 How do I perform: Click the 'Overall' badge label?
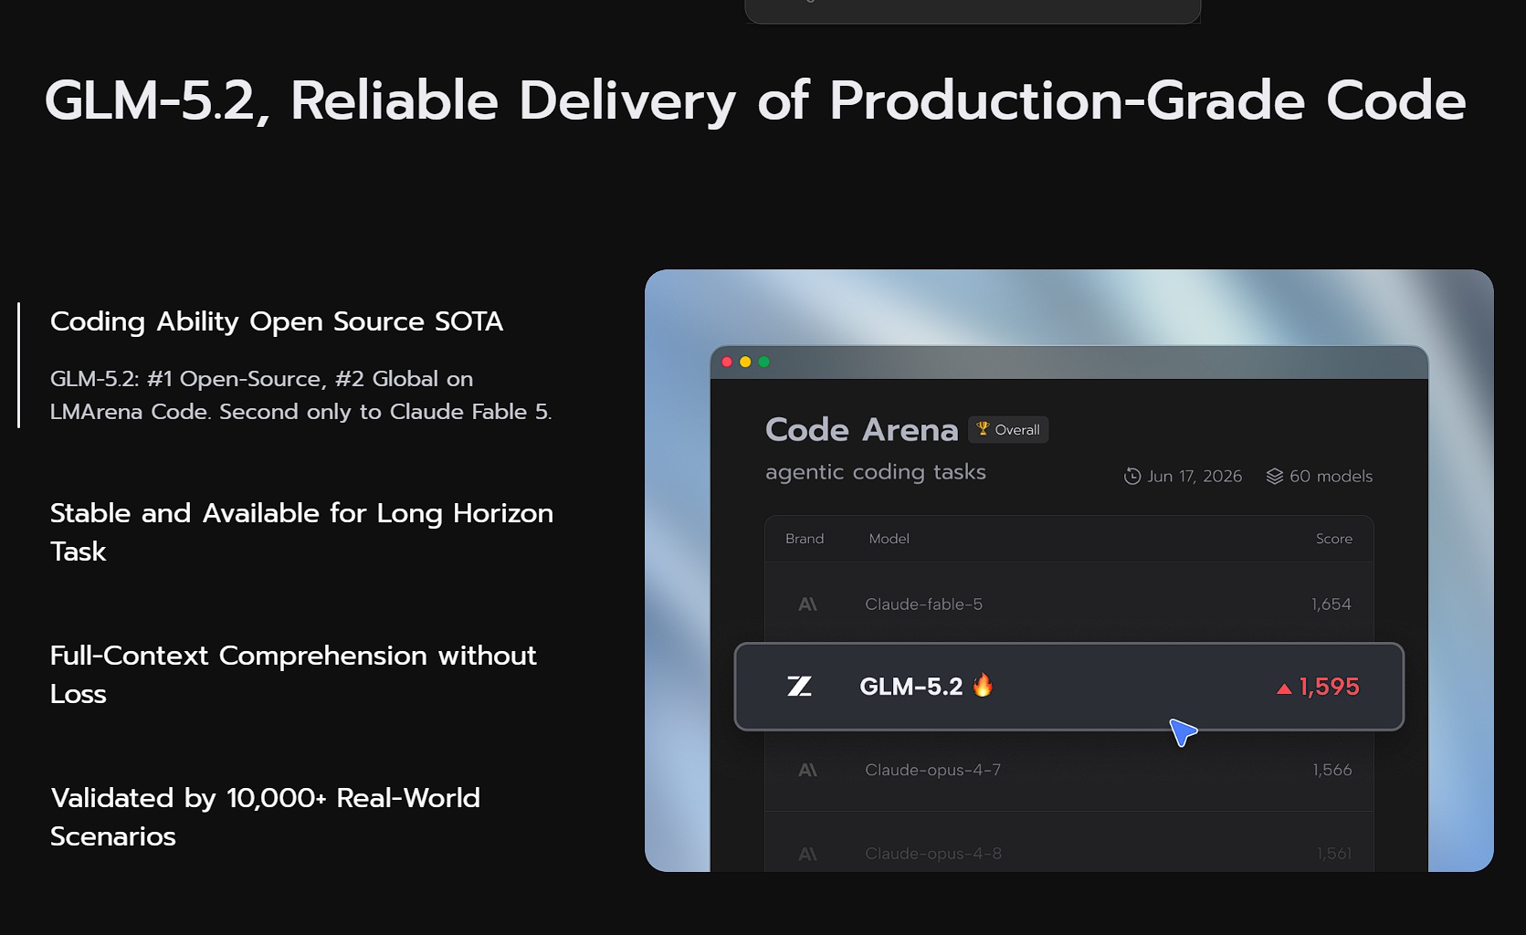(x=1017, y=430)
